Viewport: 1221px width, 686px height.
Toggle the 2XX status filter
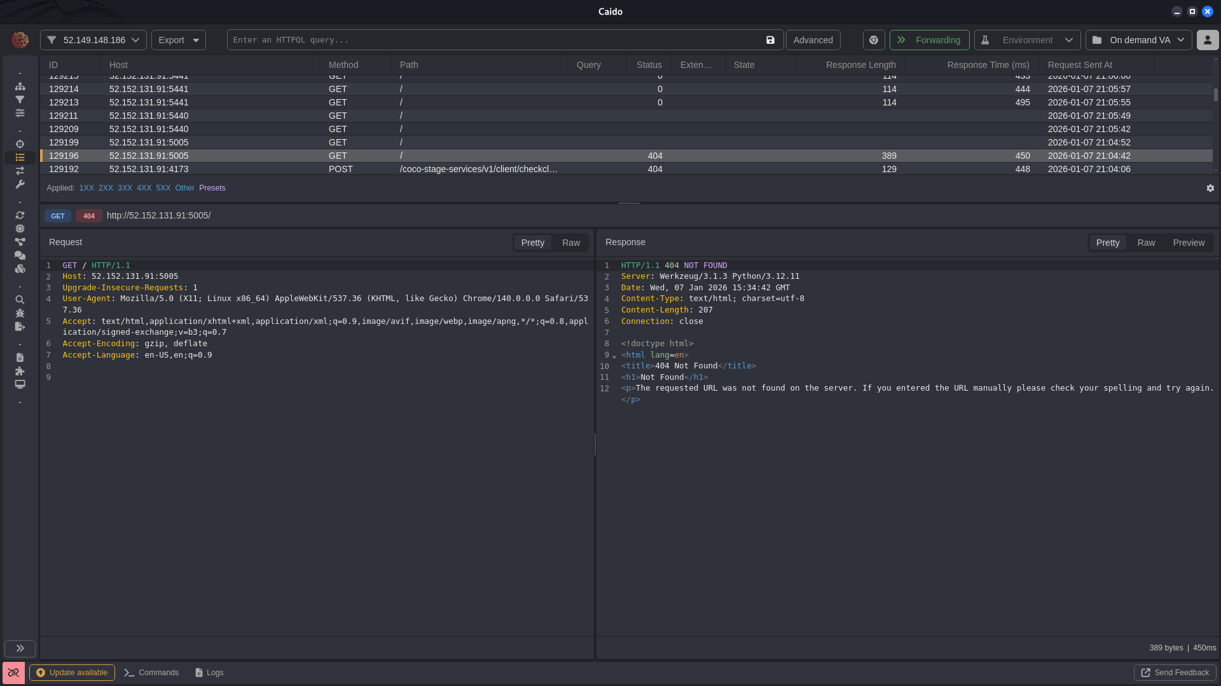click(106, 188)
